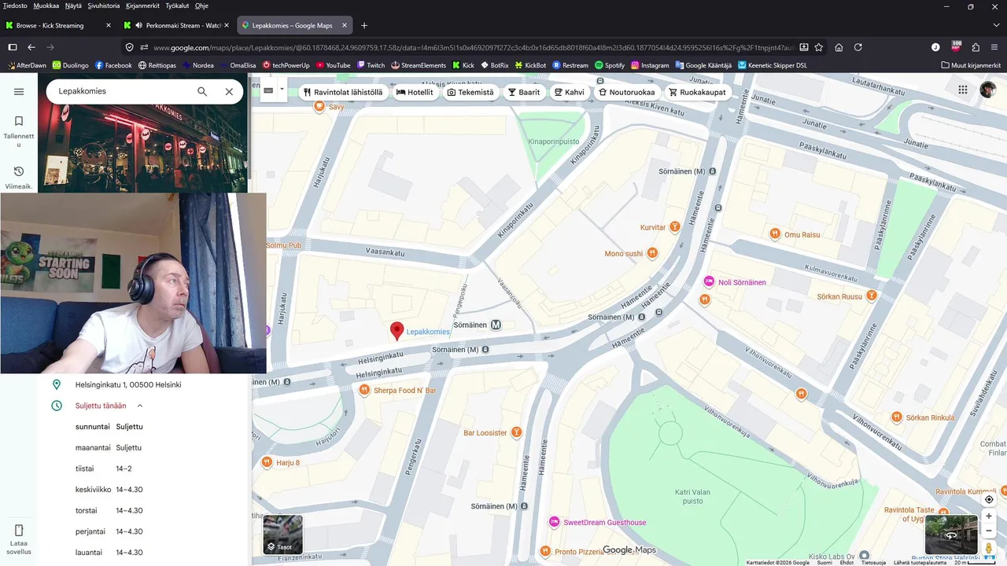This screenshot has width=1007, height=566.
Task: Go back in browser history
Action: [x=31, y=47]
